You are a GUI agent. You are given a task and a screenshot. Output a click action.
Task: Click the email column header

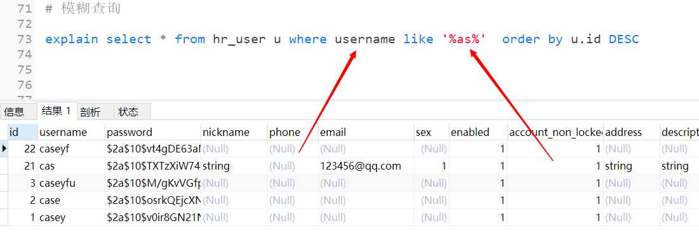tap(366, 133)
